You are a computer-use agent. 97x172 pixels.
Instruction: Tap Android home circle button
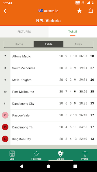click(48, 166)
